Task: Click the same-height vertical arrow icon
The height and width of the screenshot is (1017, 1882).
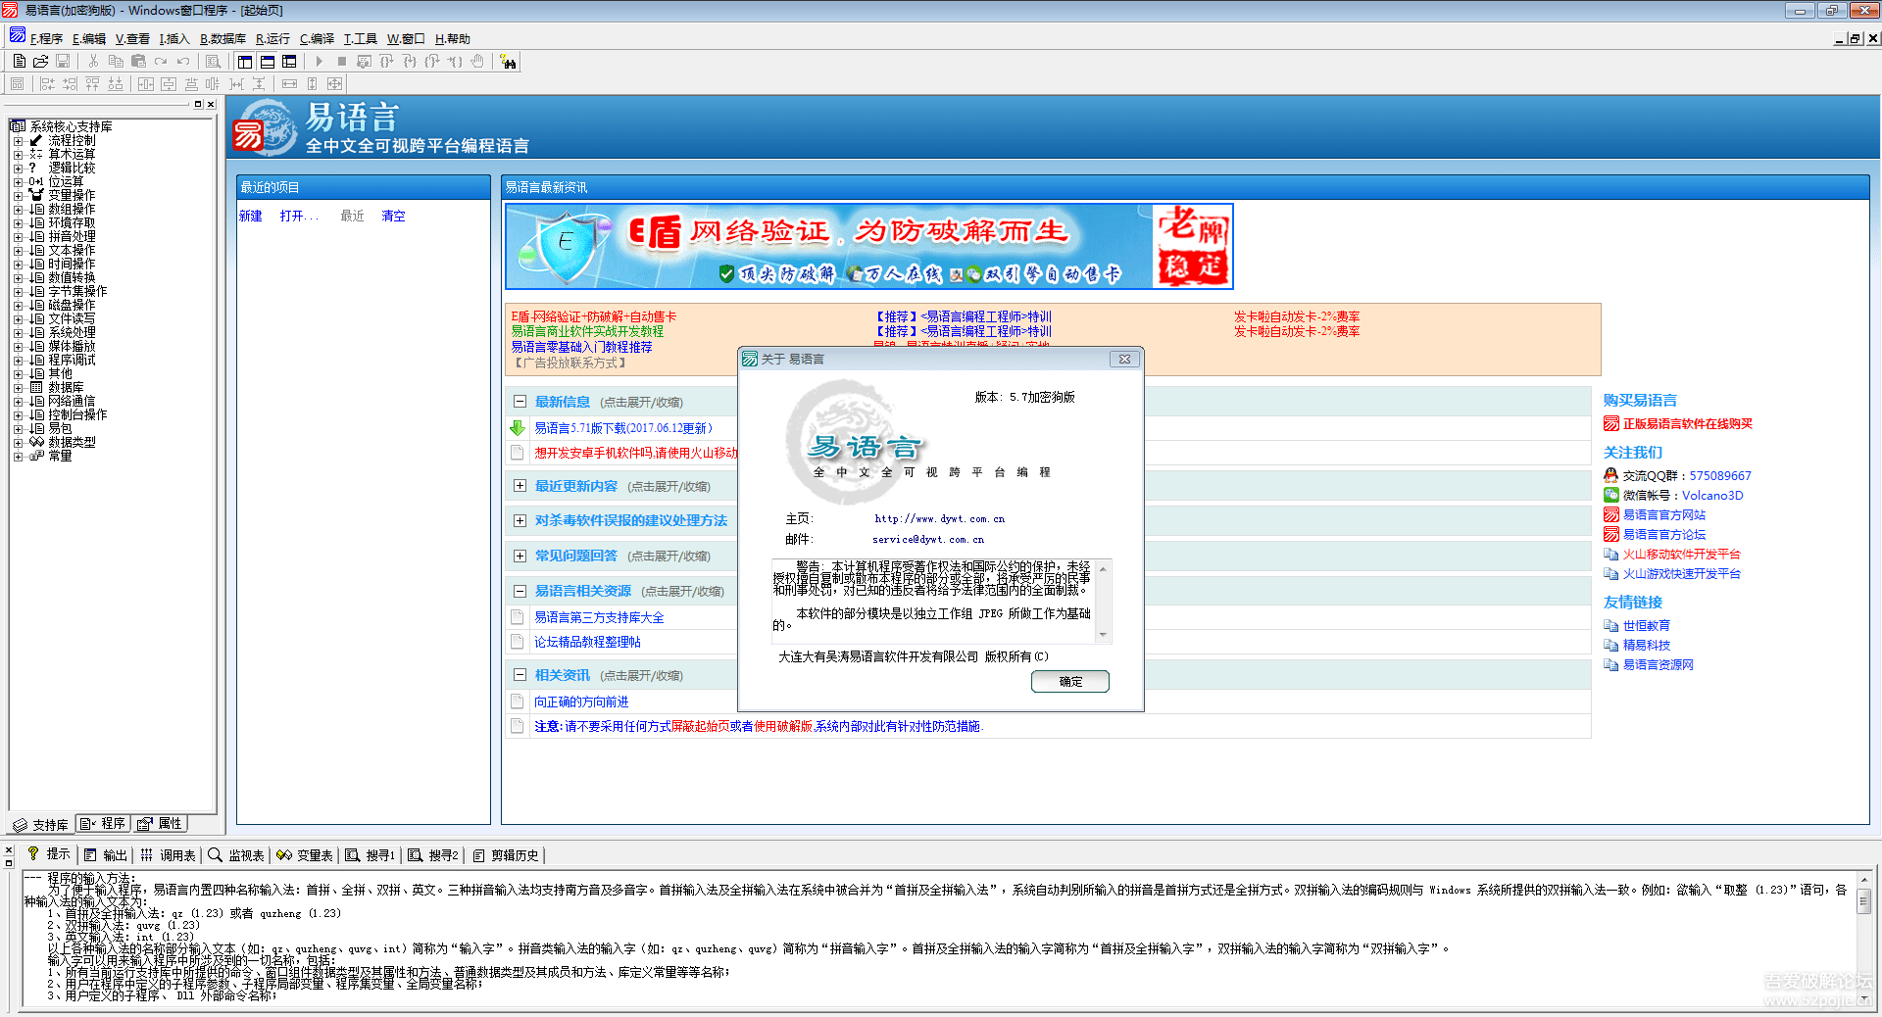Action: pyautogui.click(x=313, y=84)
